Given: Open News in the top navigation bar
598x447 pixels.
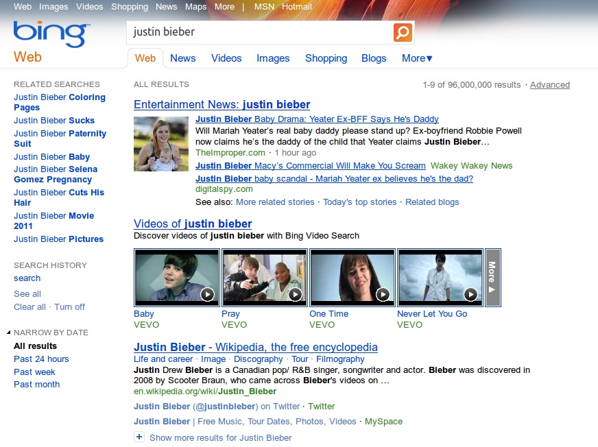Looking at the screenshot, I should click(x=166, y=7).
